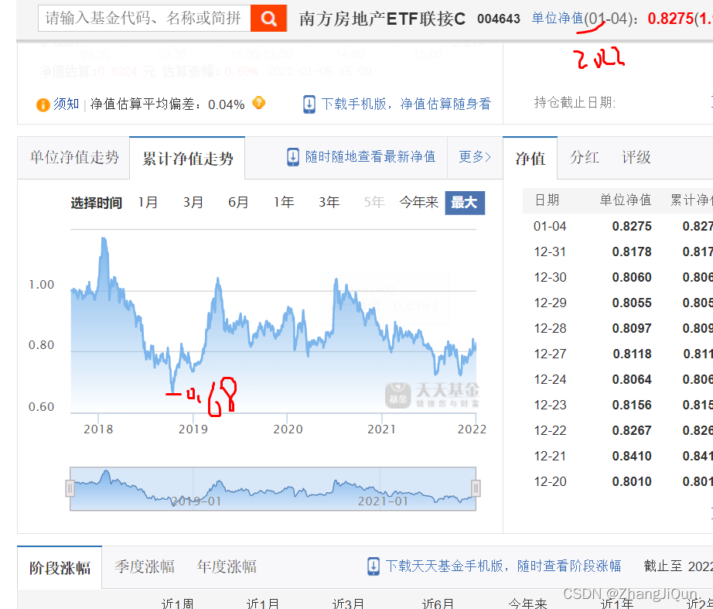Set chart time range to 3月
The image size is (713, 609).
coord(193,202)
